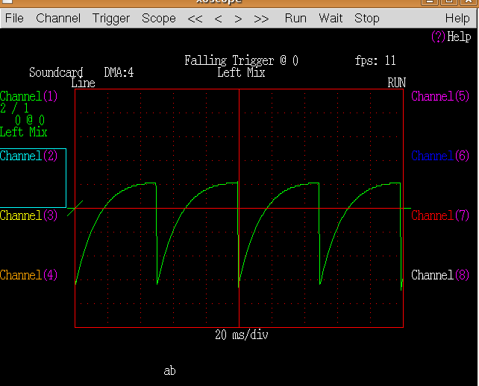Select the orange Channel(4) label
Image resolution: width=479 pixels, height=386 pixels.
click(29, 275)
